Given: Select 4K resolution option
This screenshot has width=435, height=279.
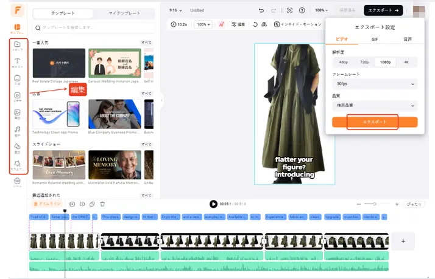Looking at the screenshot, I should [x=406, y=62].
